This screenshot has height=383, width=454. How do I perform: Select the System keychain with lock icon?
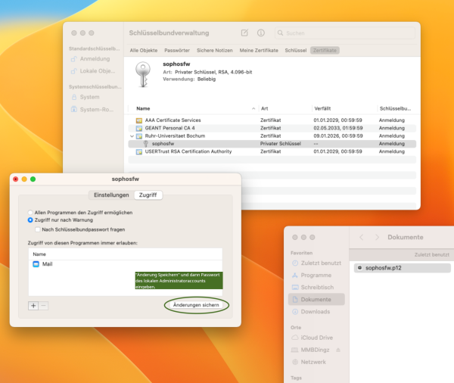tap(89, 97)
